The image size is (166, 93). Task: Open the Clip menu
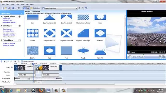[x=23, y=4]
